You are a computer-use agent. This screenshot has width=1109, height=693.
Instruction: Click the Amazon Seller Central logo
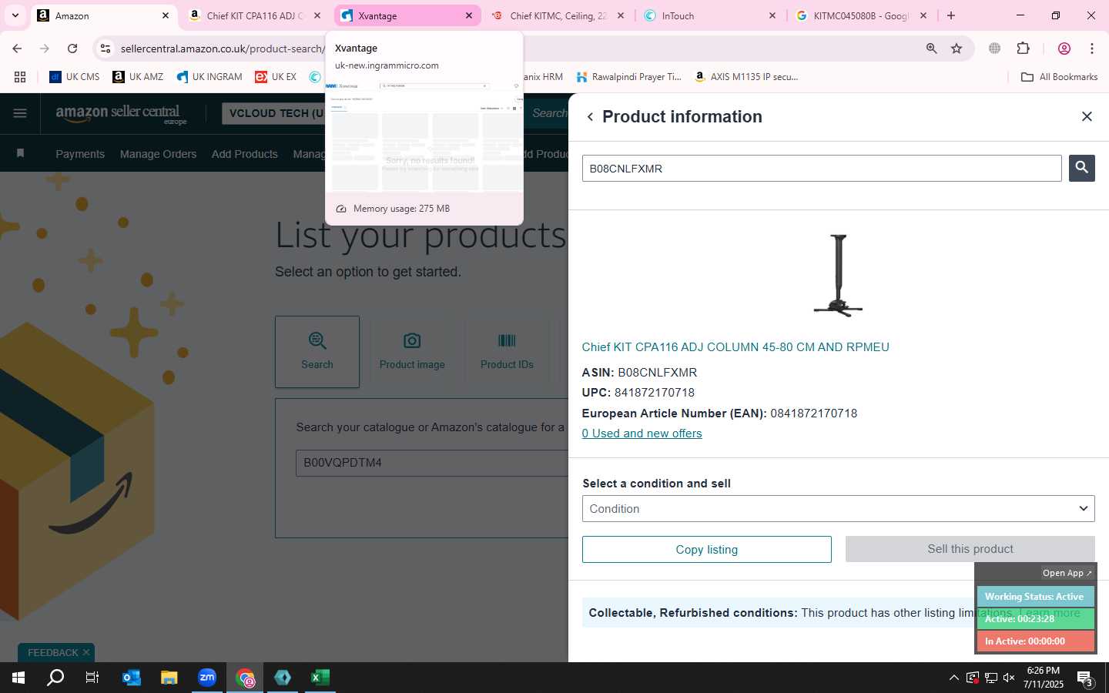click(121, 114)
